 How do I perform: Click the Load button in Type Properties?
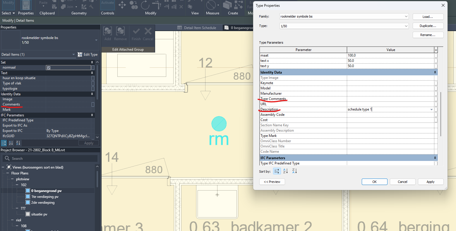(428, 16)
